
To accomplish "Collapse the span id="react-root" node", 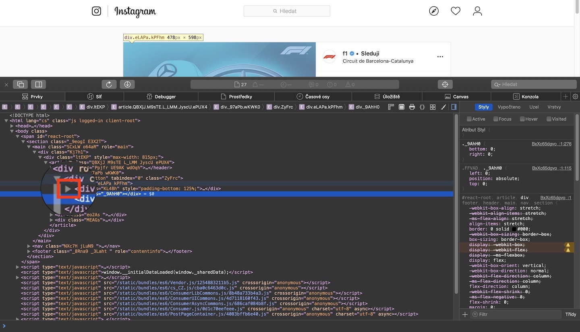I will tap(18, 136).
